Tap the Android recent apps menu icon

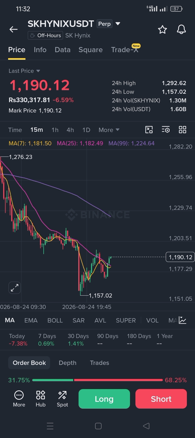tap(50, 426)
